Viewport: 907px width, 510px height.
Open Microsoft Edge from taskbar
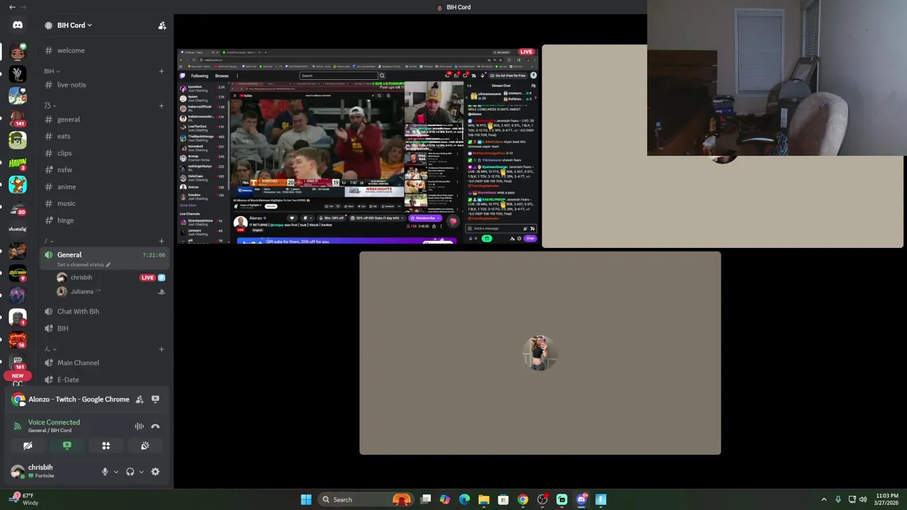point(464,499)
